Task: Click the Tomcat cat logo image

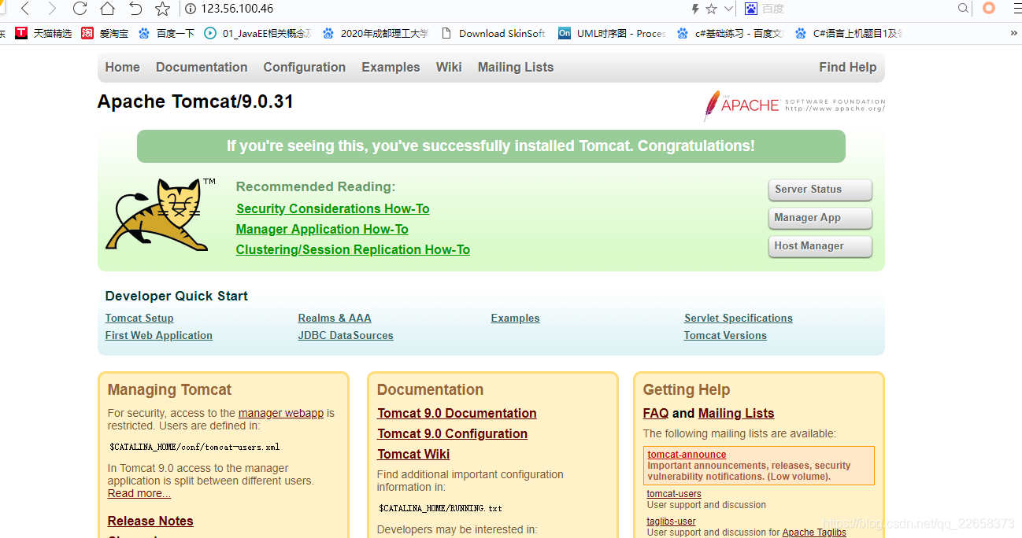Action: click(x=161, y=214)
